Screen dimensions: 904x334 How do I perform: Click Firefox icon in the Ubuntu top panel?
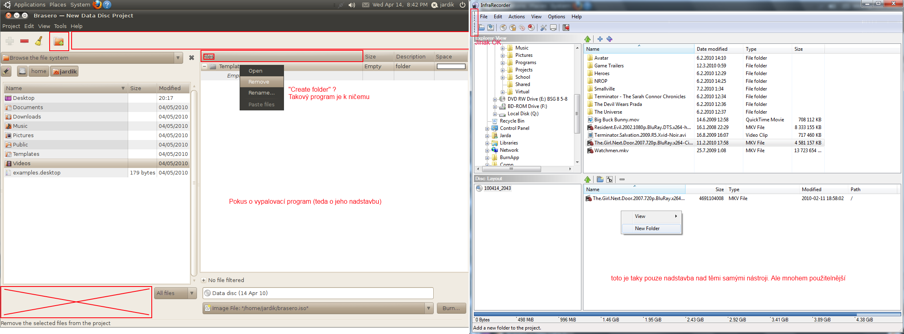click(97, 4)
